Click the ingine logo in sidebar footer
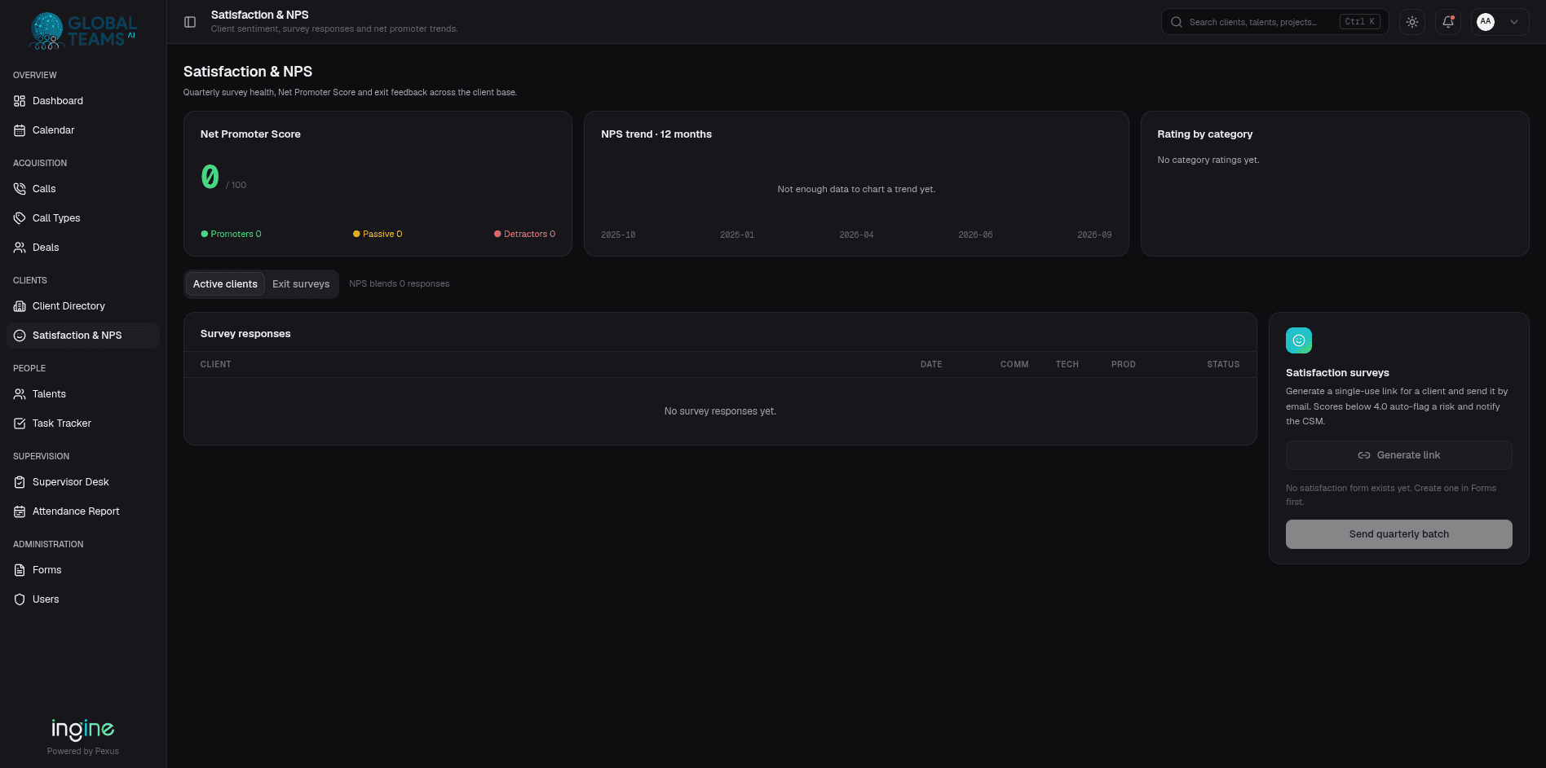This screenshot has height=768, width=1546. pyautogui.click(x=83, y=729)
